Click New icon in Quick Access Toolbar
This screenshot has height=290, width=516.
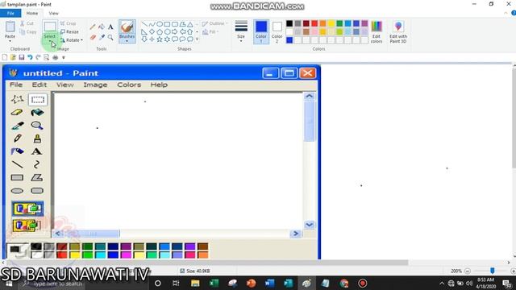(5, 57)
